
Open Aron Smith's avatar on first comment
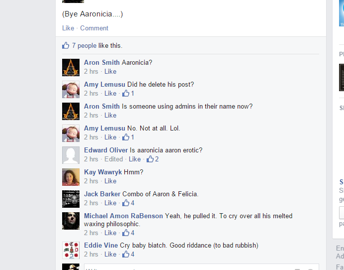point(71,68)
